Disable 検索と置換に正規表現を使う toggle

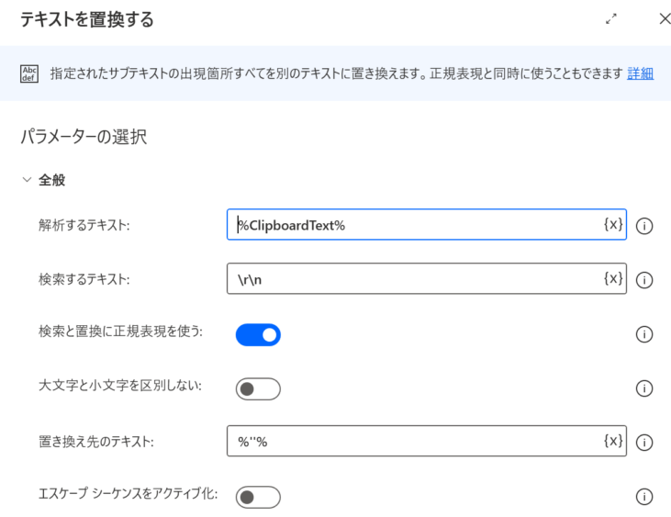[258, 334]
